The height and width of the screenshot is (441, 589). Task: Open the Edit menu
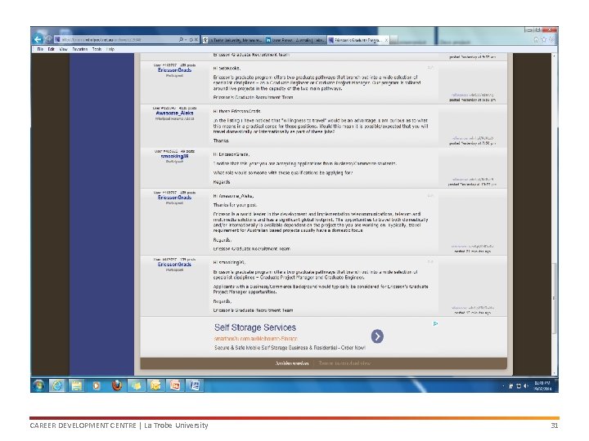(51, 49)
